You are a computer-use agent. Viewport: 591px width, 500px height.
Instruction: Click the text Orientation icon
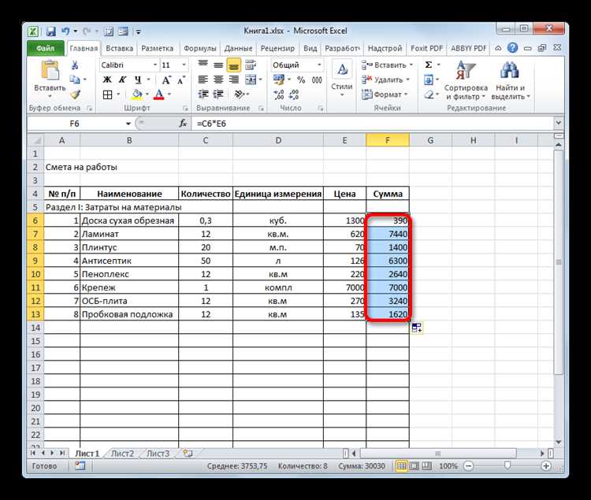(239, 94)
